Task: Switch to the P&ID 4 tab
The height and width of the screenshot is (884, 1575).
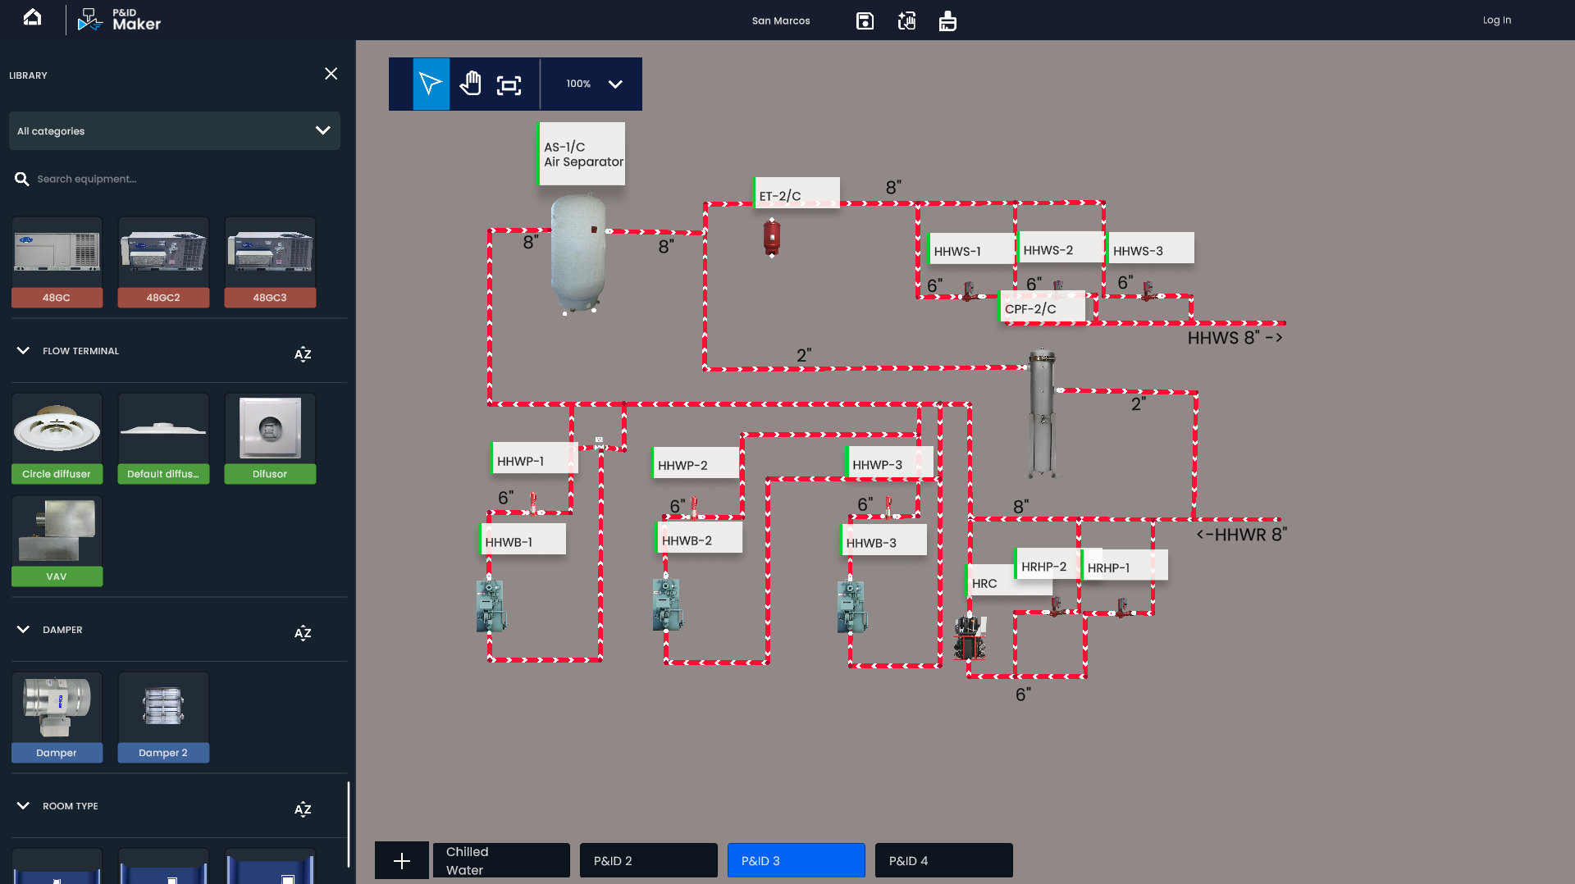Action: coord(943,860)
